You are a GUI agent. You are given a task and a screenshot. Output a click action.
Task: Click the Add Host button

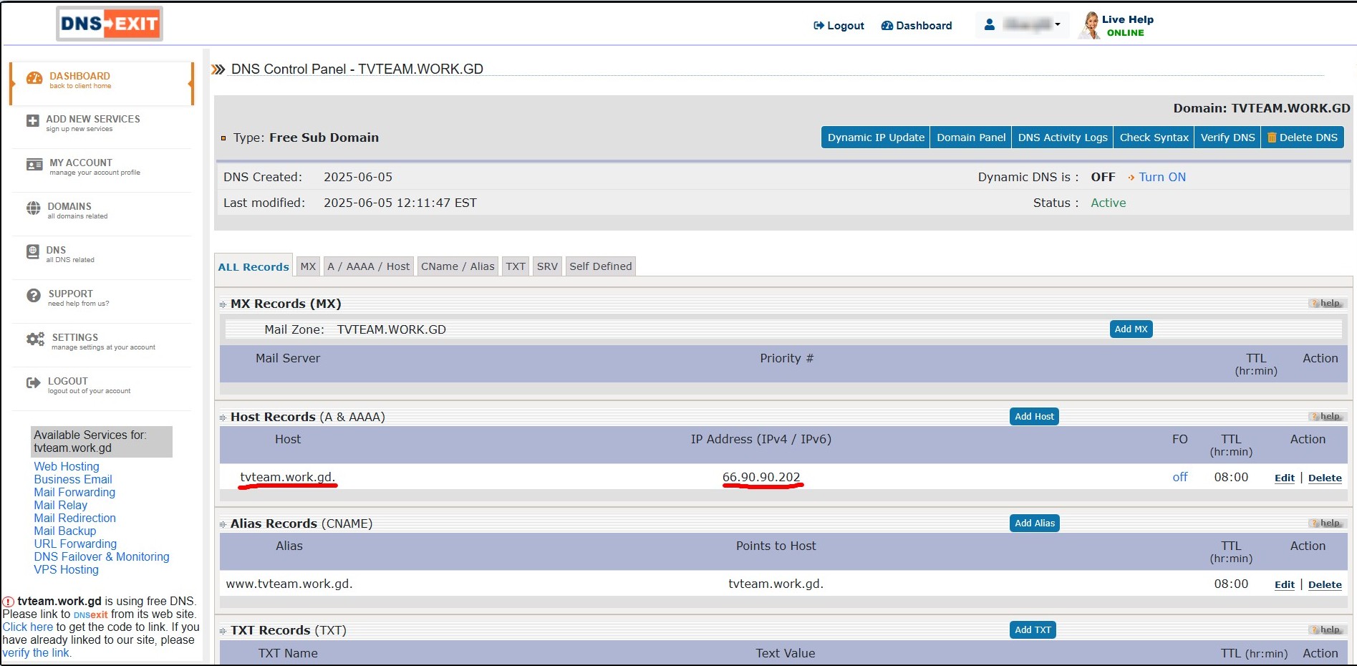(x=1033, y=417)
